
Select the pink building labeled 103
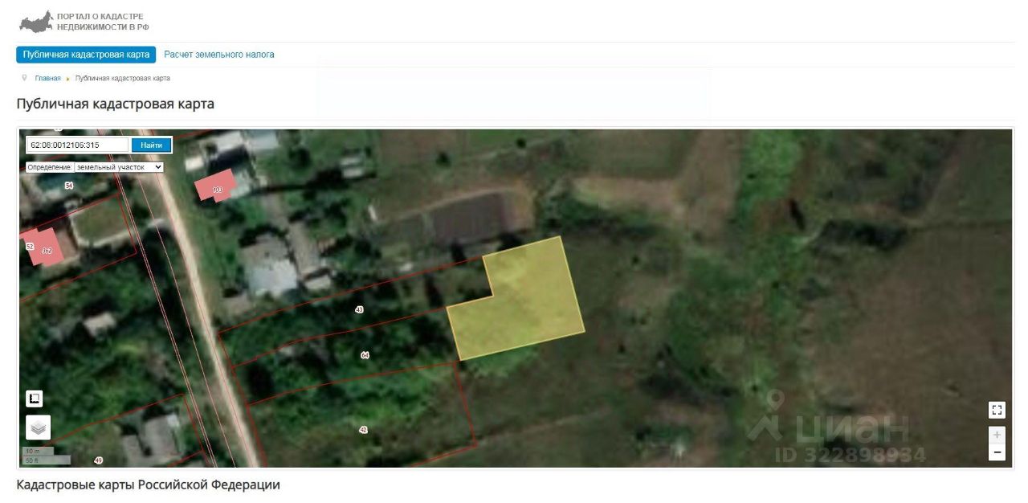coord(217,186)
